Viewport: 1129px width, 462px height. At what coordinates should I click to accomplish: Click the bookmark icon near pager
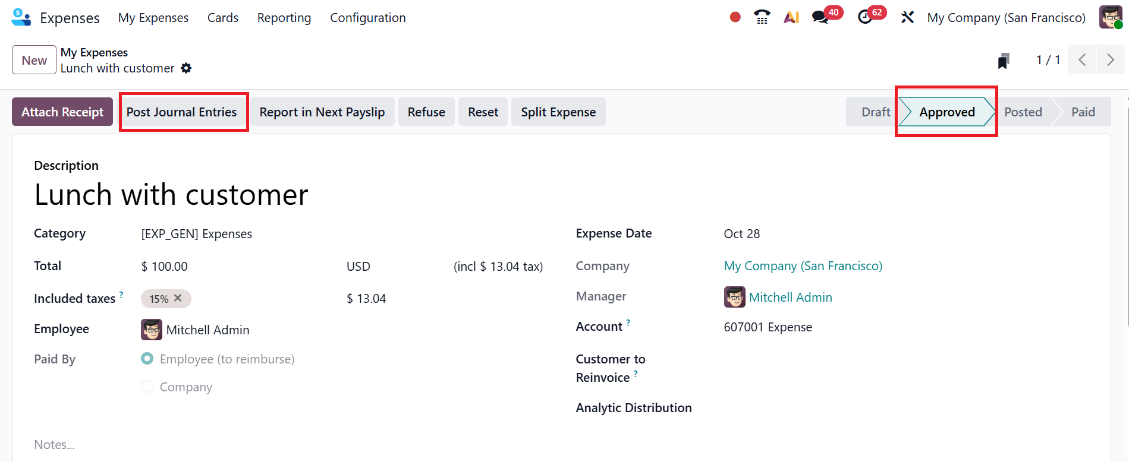point(1004,61)
